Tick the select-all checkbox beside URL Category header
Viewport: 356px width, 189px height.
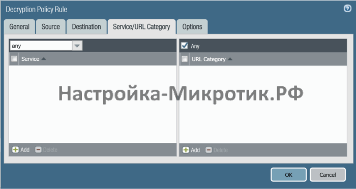coord(185,59)
